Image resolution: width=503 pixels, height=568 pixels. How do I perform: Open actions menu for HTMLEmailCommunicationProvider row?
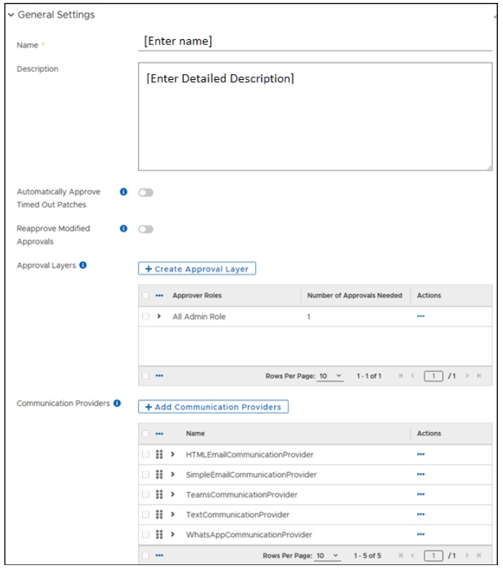coord(421,455)
